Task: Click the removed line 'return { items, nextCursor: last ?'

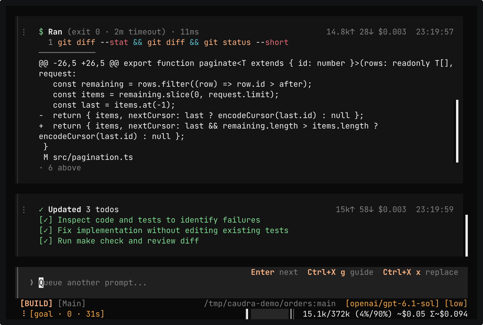Action: pyautogui.click(x=201, y=115)
